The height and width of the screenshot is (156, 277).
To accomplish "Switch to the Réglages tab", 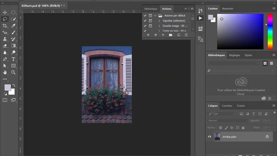I will tap(235, 55).
